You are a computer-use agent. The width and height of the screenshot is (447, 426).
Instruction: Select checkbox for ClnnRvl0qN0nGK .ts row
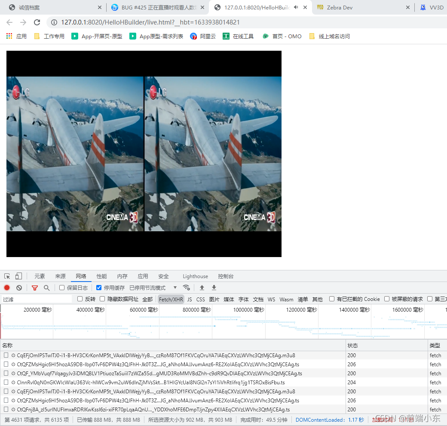coord(6,382)
